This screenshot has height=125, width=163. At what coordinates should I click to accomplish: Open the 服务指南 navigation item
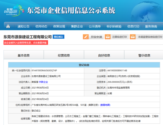pyautogui.click(x=151, y=27)
